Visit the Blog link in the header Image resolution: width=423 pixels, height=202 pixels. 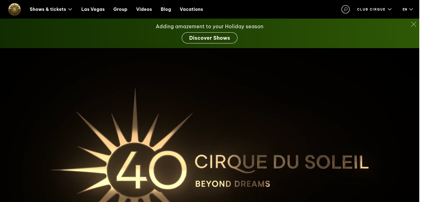click(166, 9)
